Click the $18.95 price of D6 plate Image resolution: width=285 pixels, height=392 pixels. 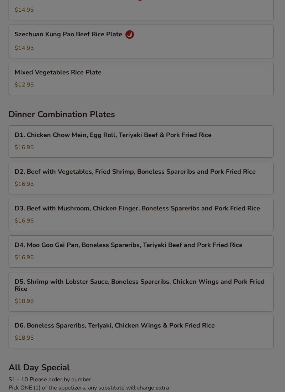[x=24, y=338]
